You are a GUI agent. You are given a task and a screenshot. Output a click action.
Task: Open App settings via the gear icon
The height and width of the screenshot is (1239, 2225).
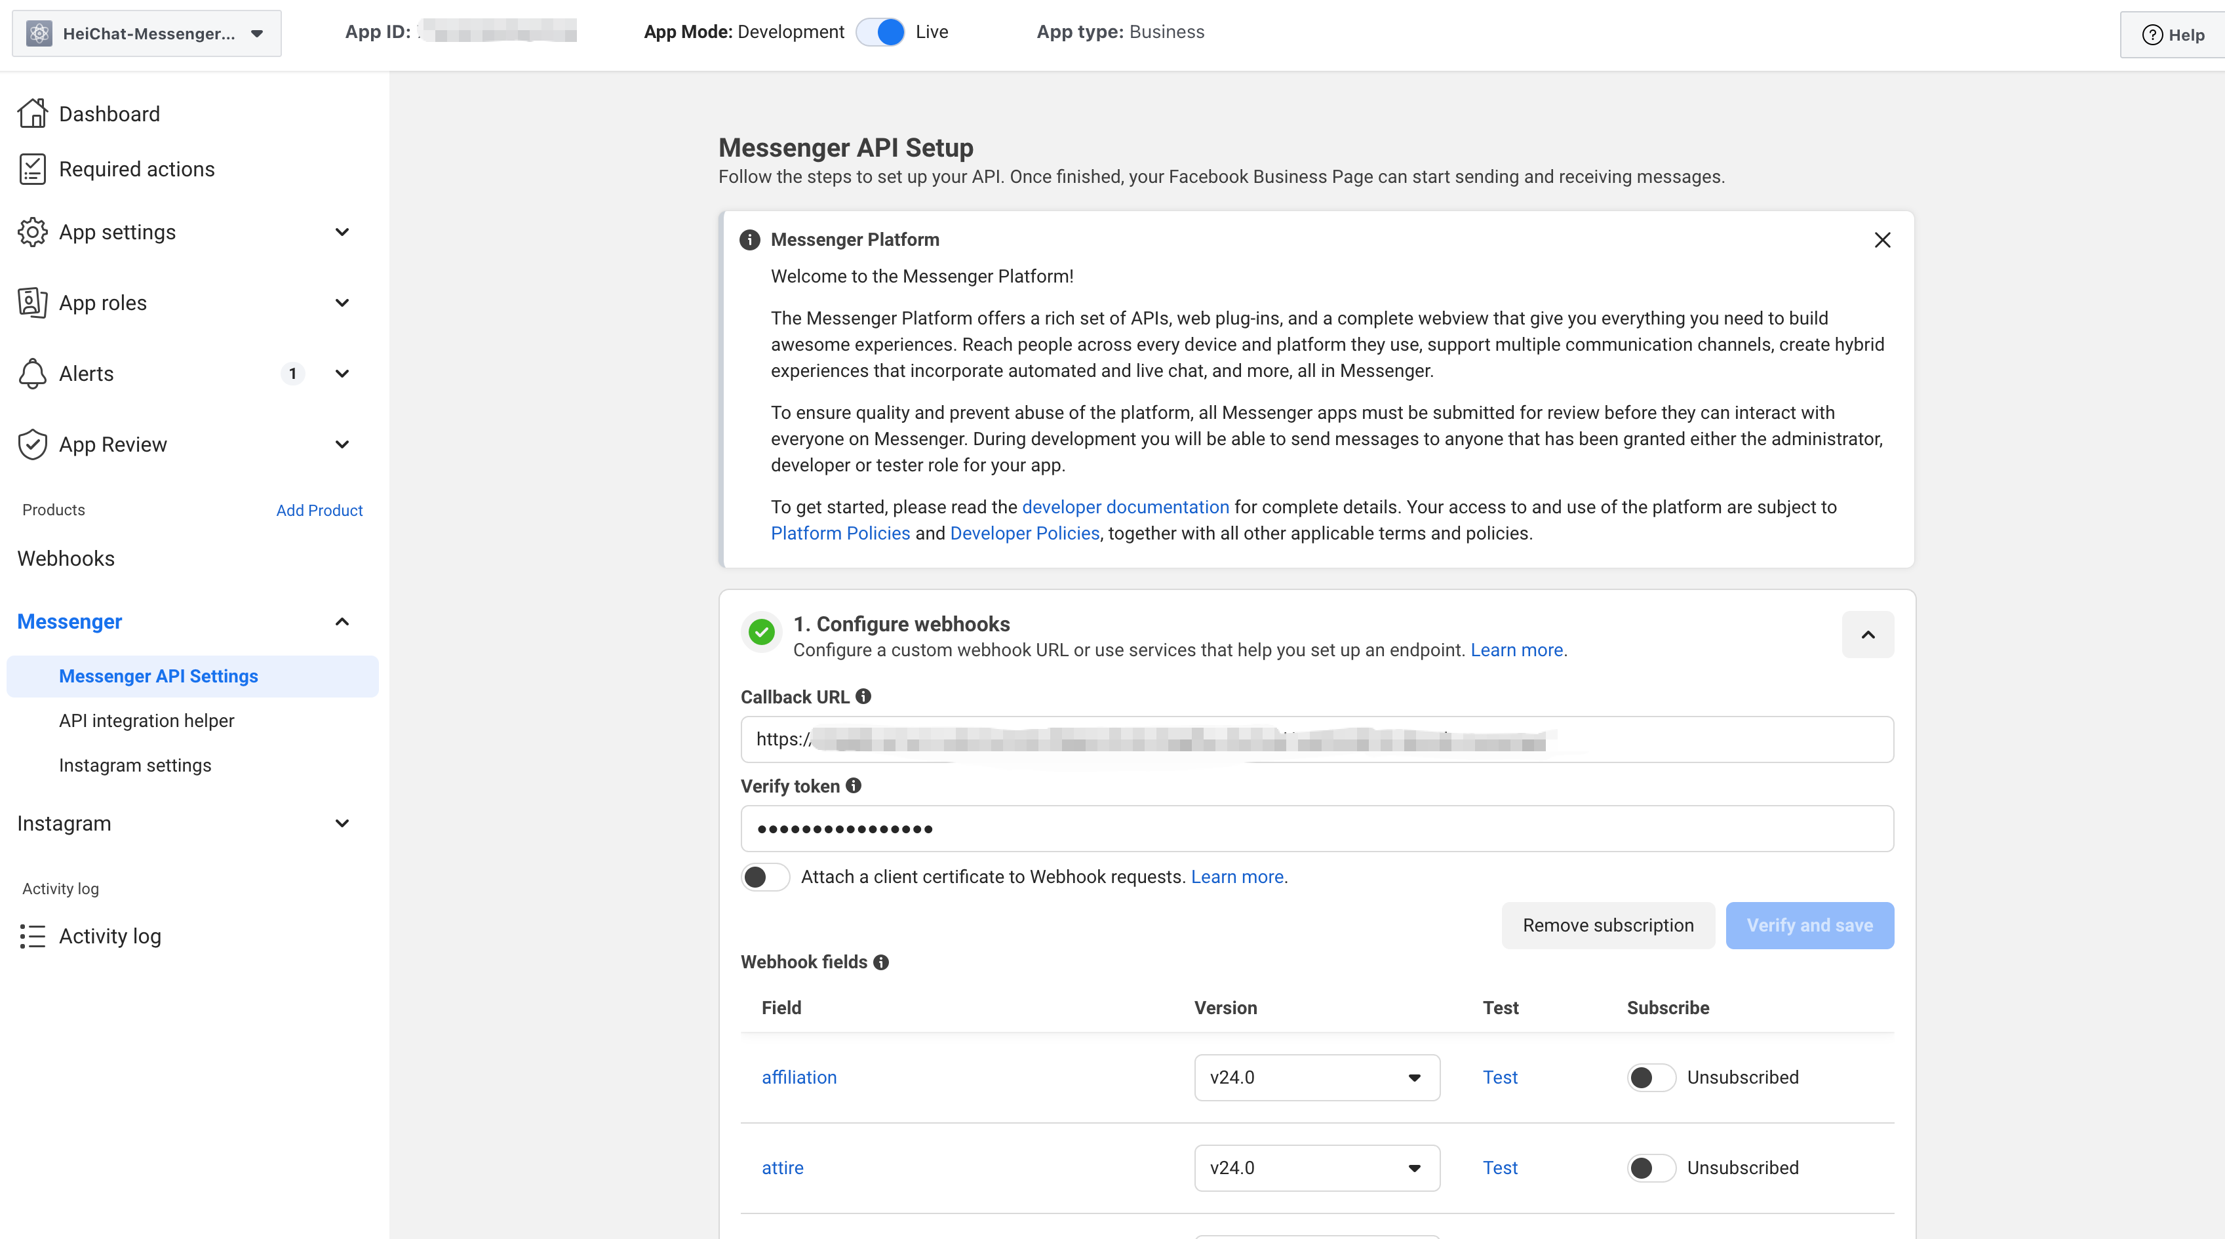pos(32,231)
